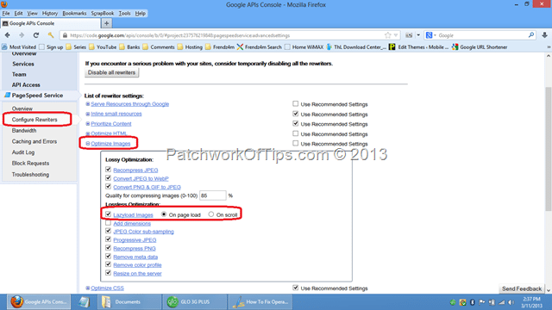Open the Hosting bookmark folder
This screenshot has width=552, height=310.
[x=190, y=47]
